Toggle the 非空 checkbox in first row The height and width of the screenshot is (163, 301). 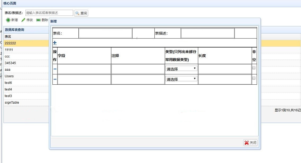tap(254, 68)
